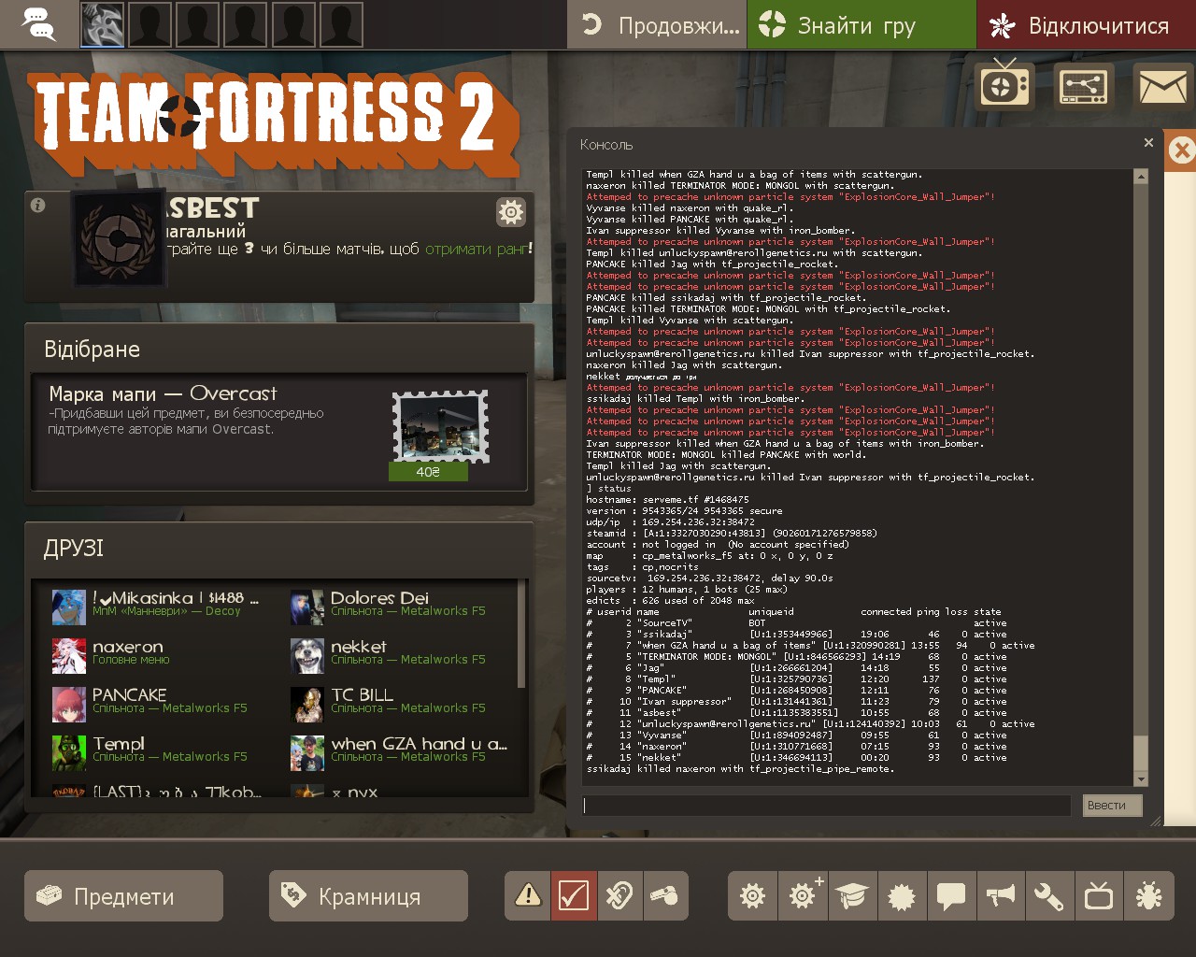Image resolution: width=1196 pixels, height=957 pixels.
Task: Click the Знайти гру menu button
Action: click(x=861, y=25)
